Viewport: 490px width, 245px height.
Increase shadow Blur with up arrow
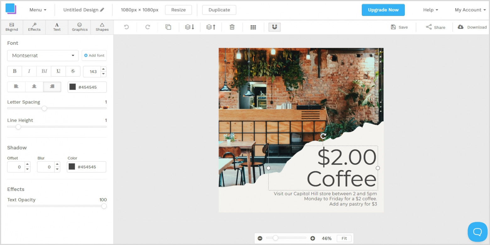[x=57, y=164]
